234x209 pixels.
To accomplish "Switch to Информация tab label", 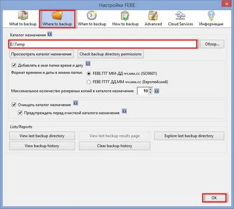I will click(211, 24).
